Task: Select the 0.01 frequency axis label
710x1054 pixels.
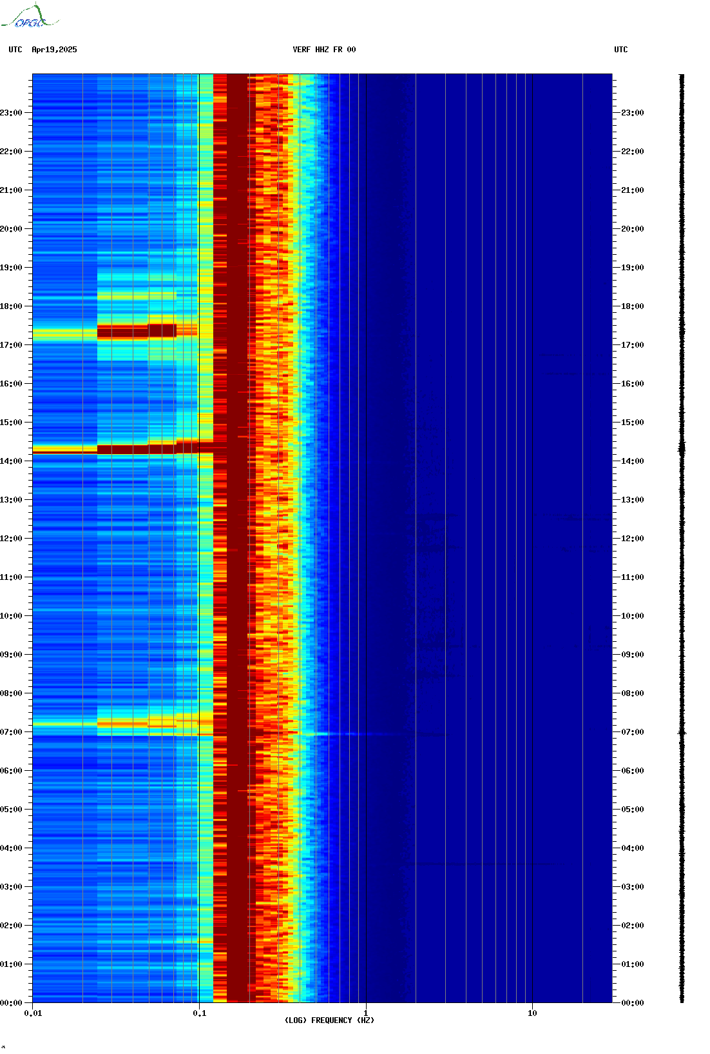Action: pyautogui.click(x=33, y=1013)
